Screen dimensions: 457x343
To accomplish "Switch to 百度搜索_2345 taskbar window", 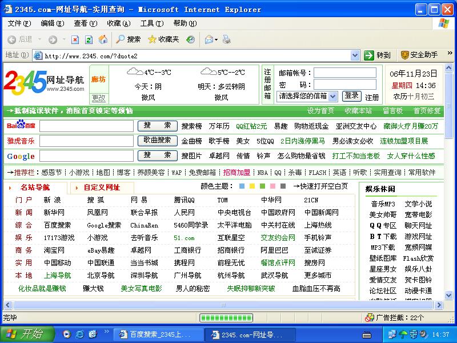I will point(158,334).
